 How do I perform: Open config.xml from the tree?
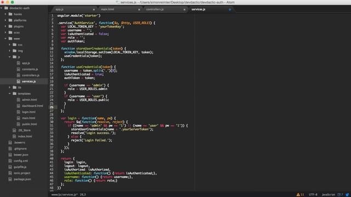click(21, 161)
